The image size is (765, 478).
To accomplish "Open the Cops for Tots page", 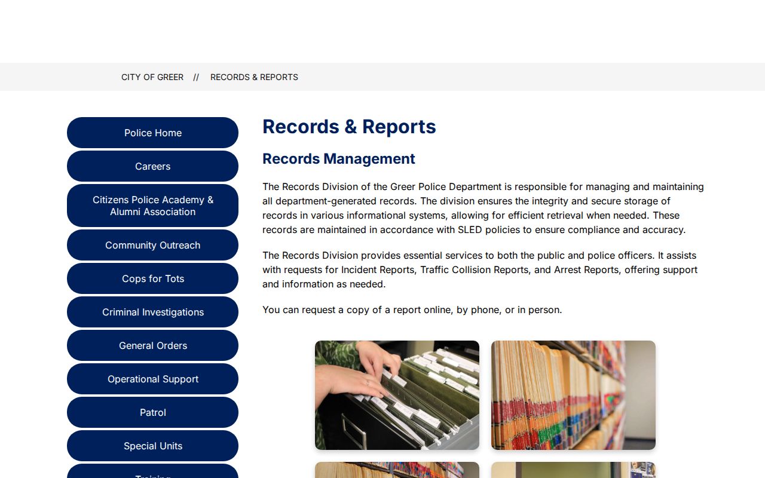I will (152, 278).
